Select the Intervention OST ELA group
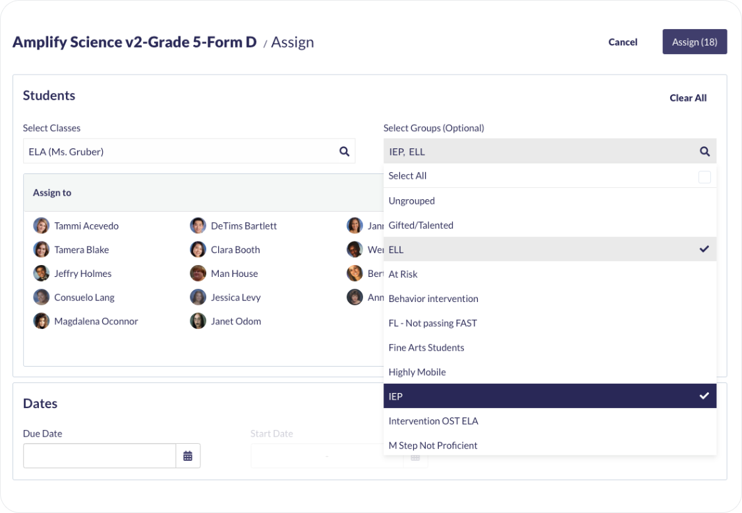 click(x=550, y=421)
